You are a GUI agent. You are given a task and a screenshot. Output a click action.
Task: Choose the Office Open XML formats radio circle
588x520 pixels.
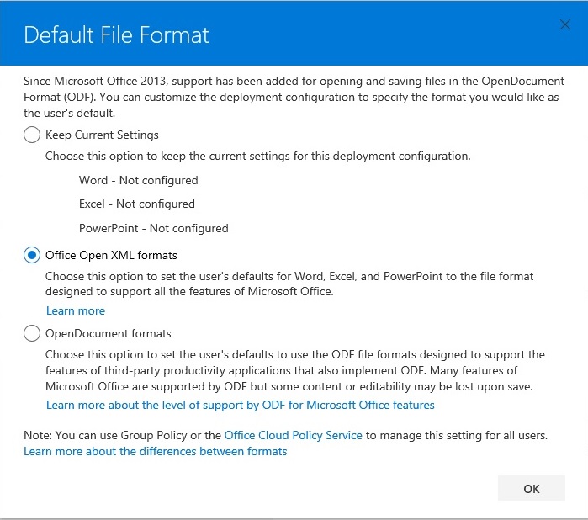pyautogui.click(x=32, y=255)
